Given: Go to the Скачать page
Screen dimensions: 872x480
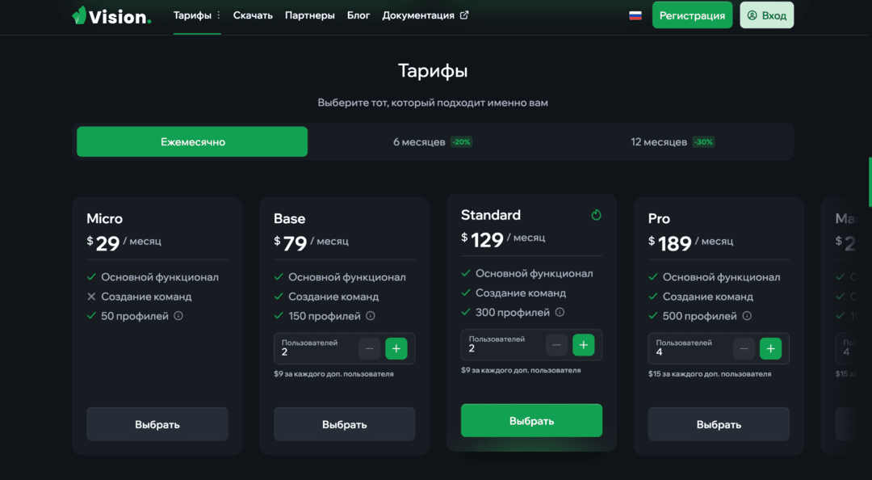Looking at the screenshot, I should point(253,15).
